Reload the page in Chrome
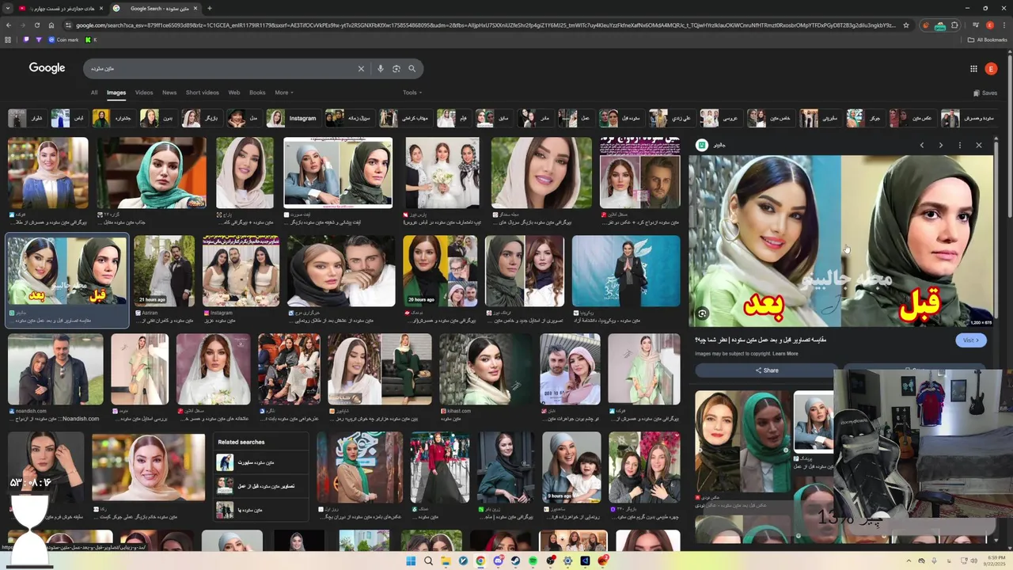The height and width of the screenshot is (570, 1013). 37,25
